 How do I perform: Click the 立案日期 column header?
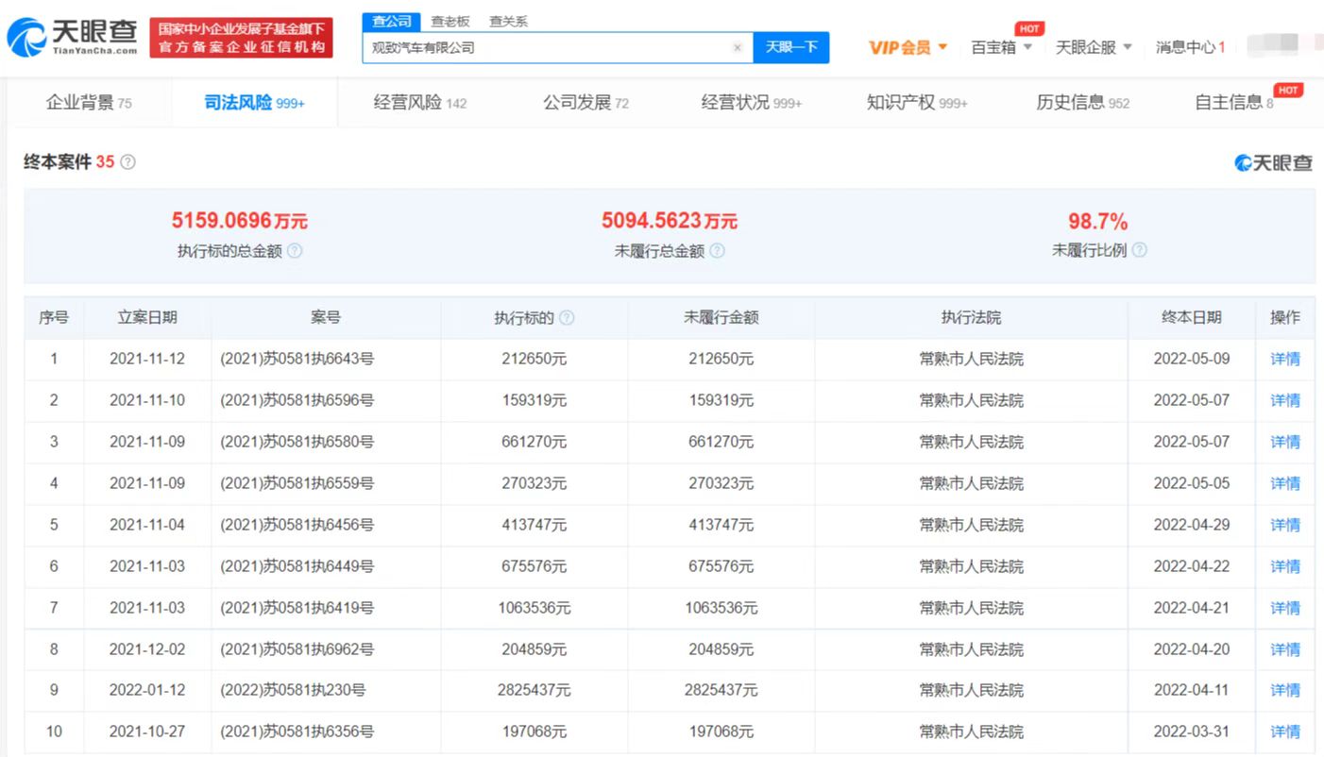tap(147, 318)
